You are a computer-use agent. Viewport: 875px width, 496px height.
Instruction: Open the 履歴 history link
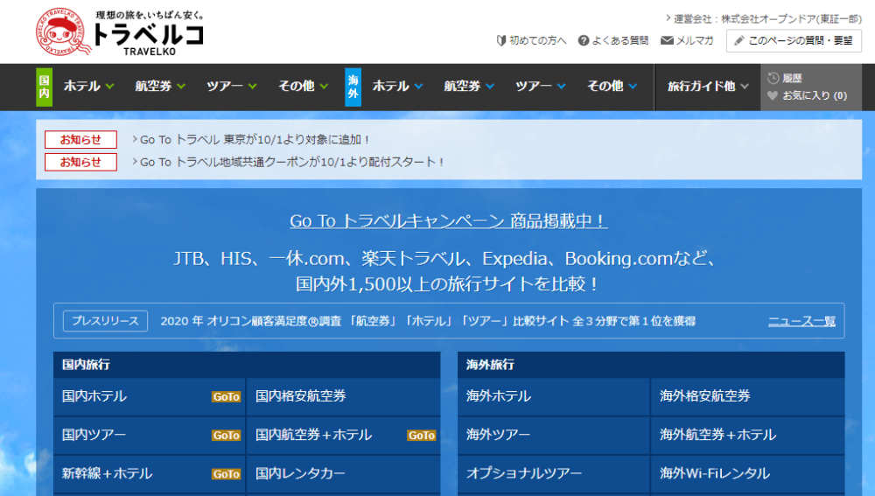tap(792, 78)
